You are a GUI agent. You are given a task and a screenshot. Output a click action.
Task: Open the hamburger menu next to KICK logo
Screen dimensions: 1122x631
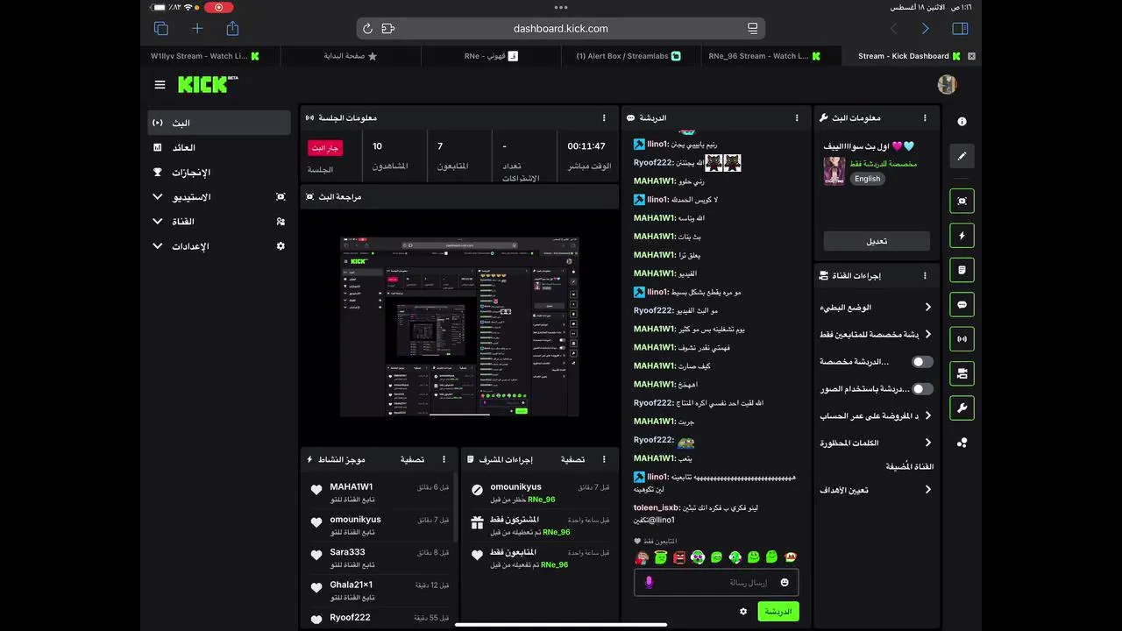click(160, 85)
